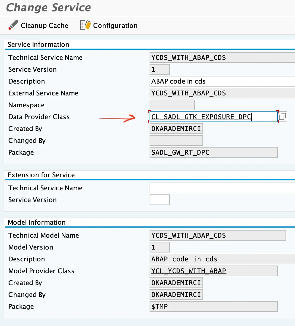Open value help beside Data Provider Class
This screenshot has width=295, height=326.
coord(283,117)
